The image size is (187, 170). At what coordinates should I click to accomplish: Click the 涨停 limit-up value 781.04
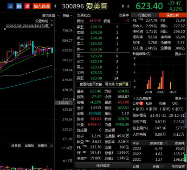(x=96, y=119)
